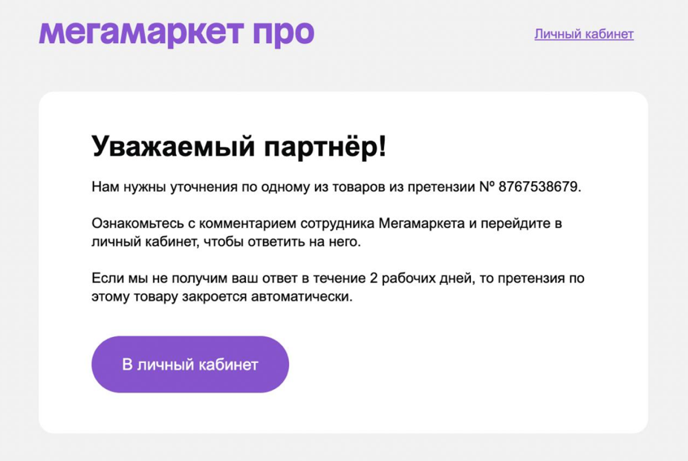Viewport: 688px width, 461px height.
Task: Click the purple В личный кабинет button
Action: tap(190, 364)
